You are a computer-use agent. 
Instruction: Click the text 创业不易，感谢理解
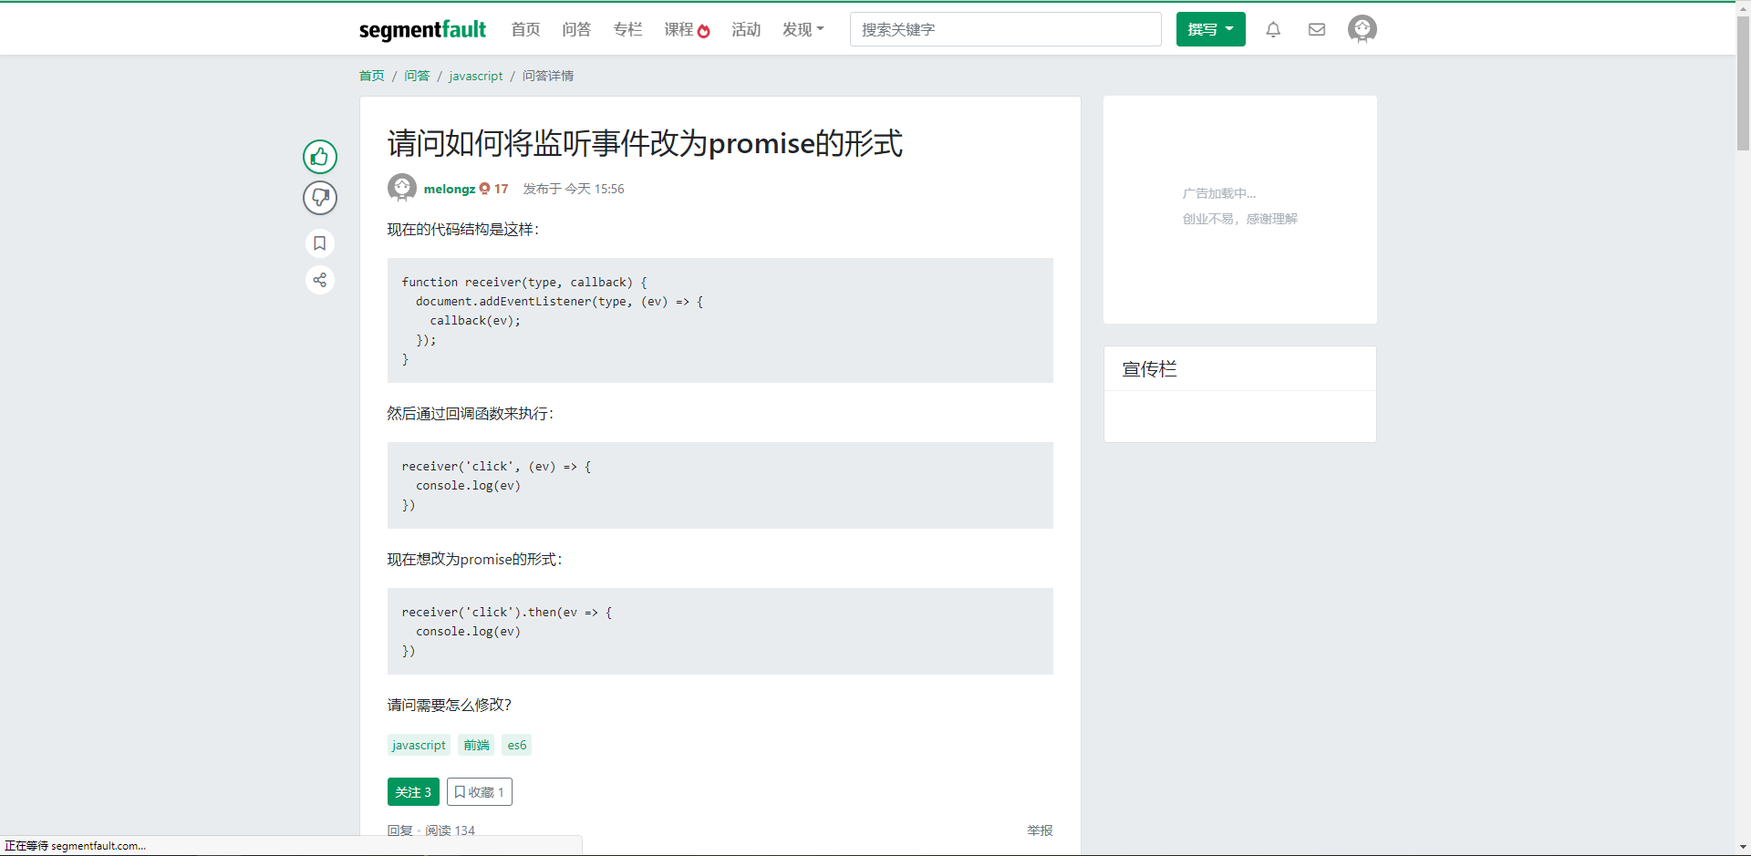coord(1240,219)
